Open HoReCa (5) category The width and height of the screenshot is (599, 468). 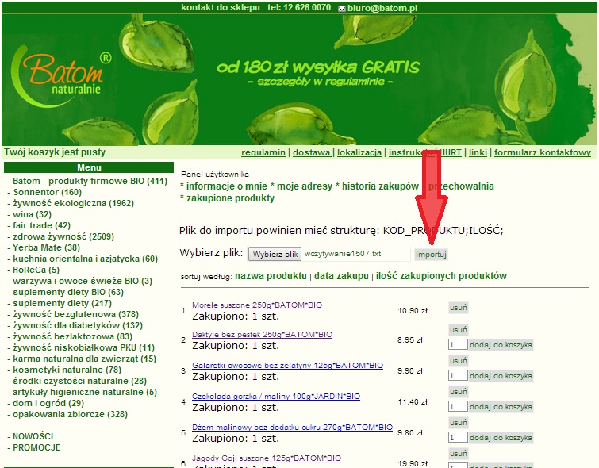coord(36,270)
